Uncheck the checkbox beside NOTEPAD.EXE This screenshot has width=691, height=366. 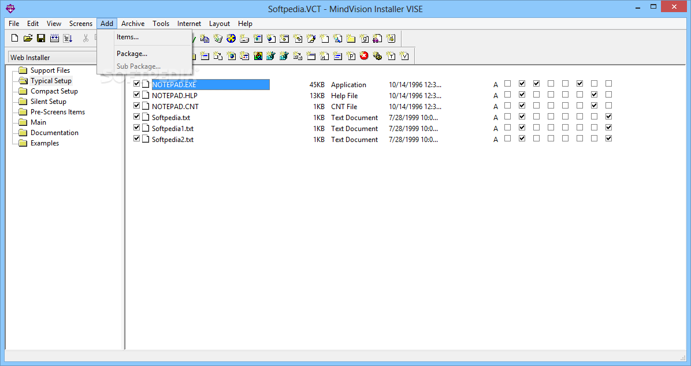pyautogui.click(x=136, y=84)
